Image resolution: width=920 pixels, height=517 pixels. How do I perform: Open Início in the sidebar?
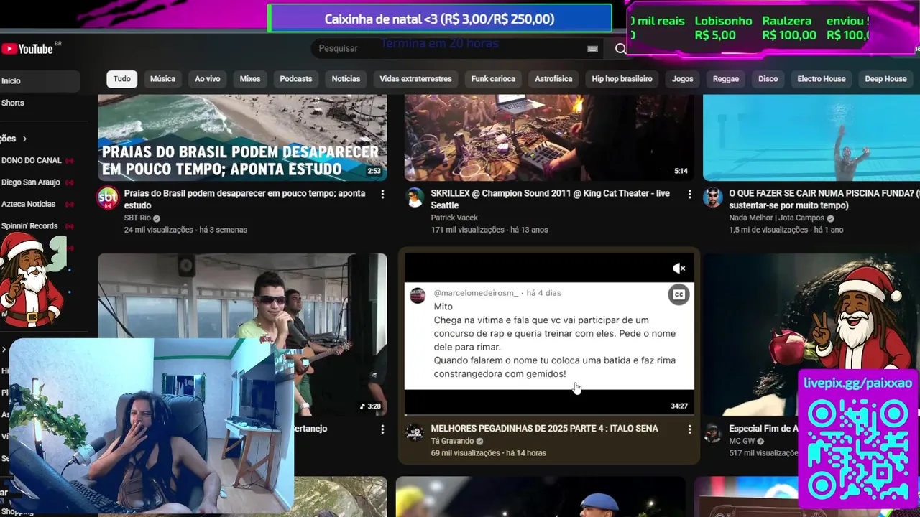coord(40,81)
